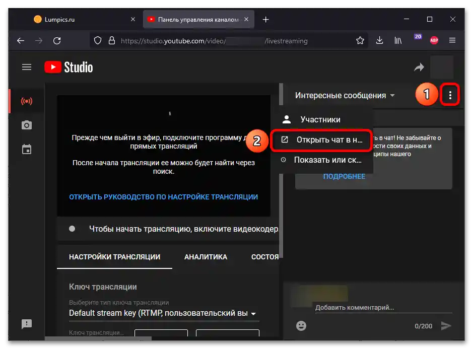This screenshot has width=473, height=349.
Task: Open the Adblock Plus extension icon
Action: click(434, 40)
